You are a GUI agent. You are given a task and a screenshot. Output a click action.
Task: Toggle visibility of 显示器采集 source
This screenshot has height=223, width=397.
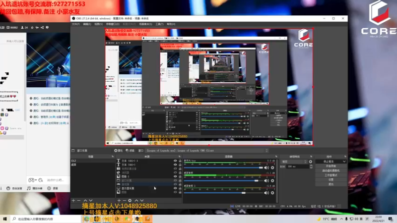click(x=175, y=188)
